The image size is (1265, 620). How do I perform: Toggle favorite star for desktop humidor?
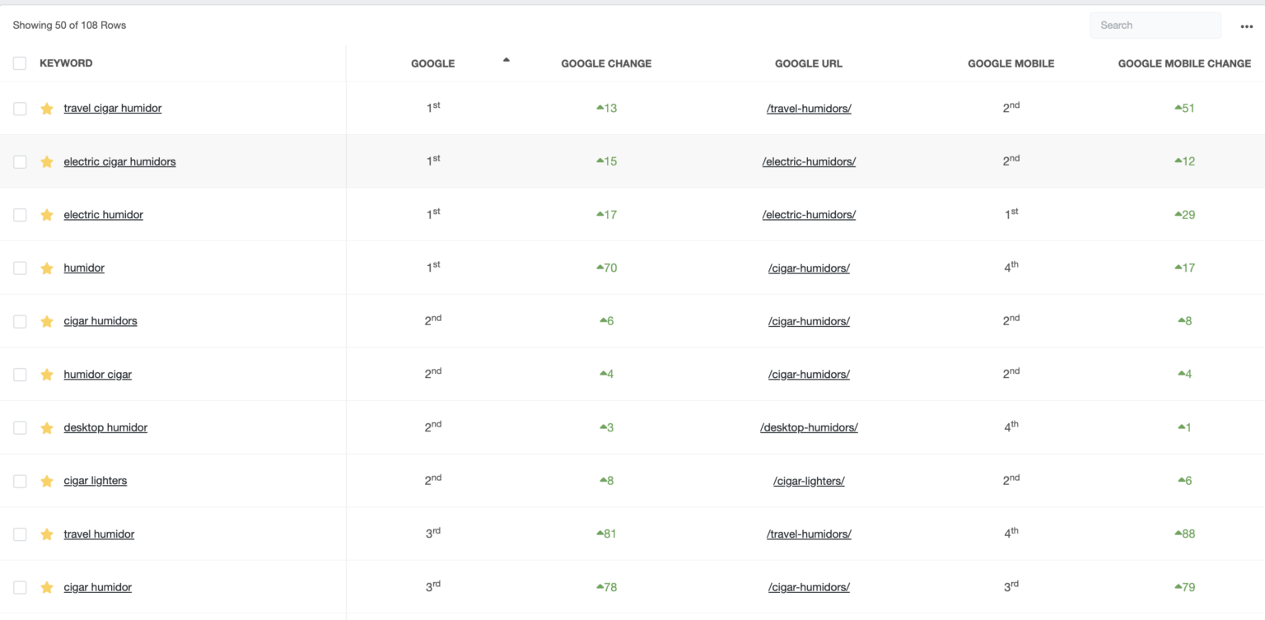[47, 428]
